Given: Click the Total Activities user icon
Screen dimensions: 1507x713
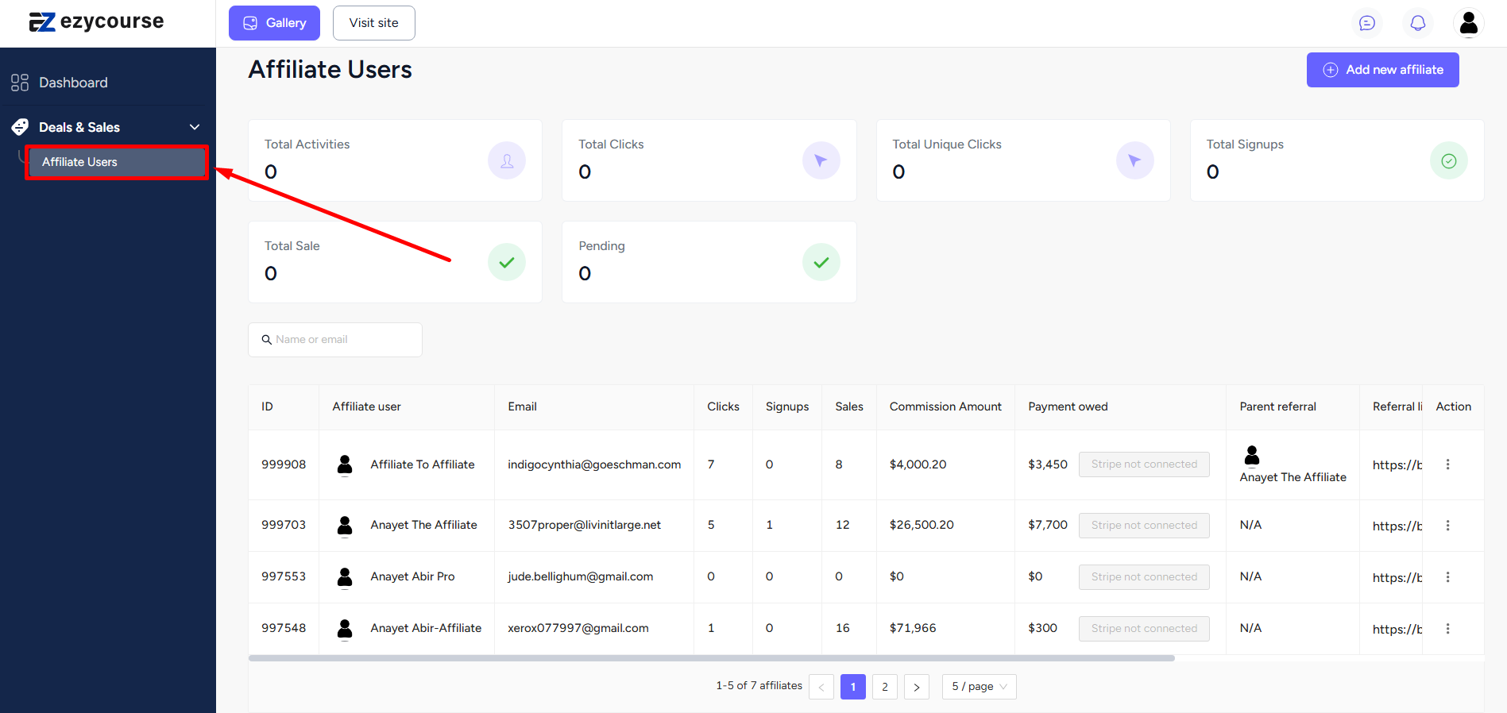Looking at the screenshot, I should coord(507,161).
